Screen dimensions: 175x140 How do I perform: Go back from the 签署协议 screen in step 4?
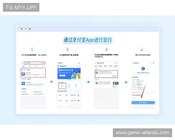coord(132,63)
